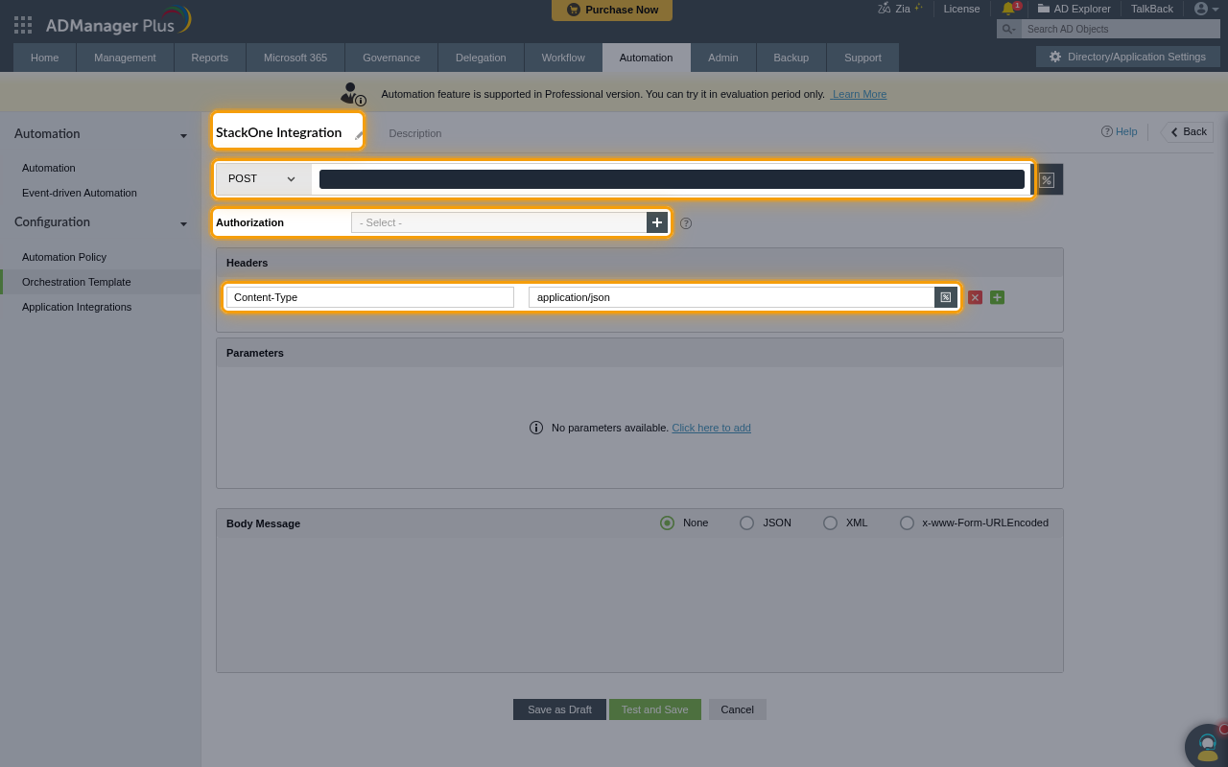Open the Microsoft 365 tab
1228x767 pixels.
(x=295, y=58)
